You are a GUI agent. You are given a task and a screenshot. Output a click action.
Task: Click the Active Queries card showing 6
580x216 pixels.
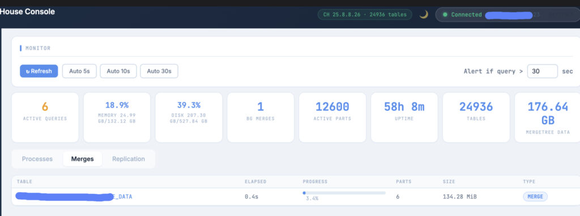pos(45,117)
